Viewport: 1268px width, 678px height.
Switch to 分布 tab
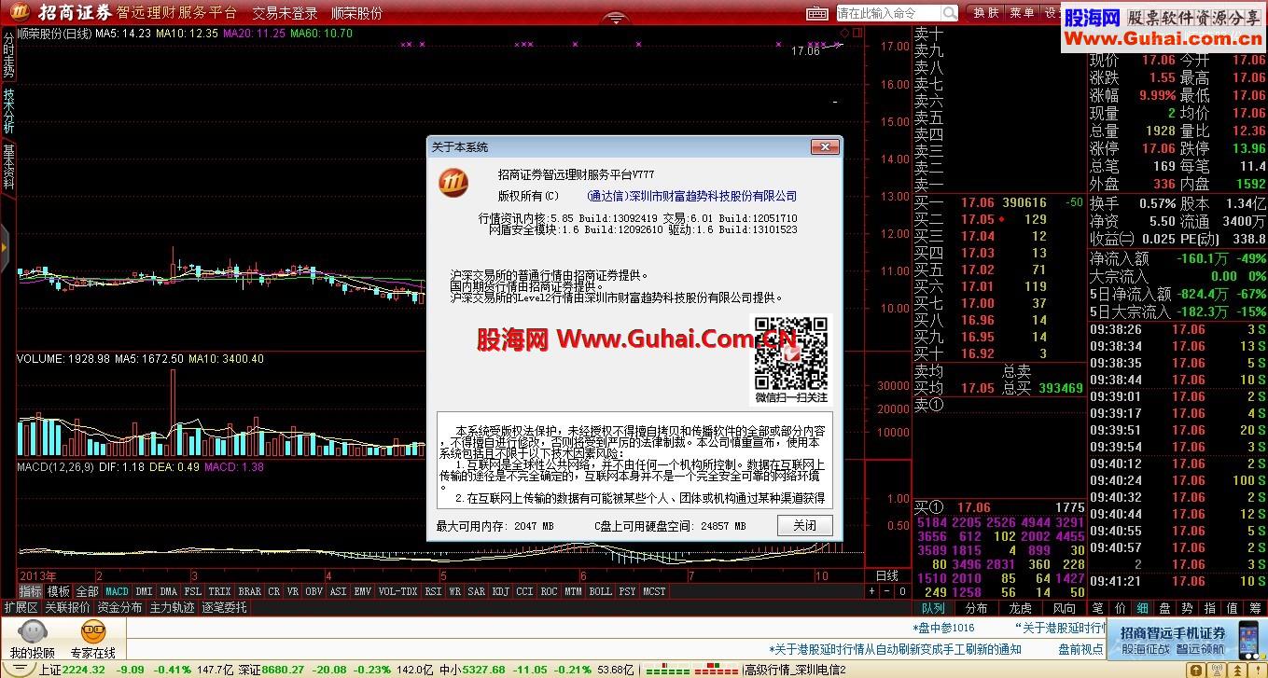[x=976, y=608]
